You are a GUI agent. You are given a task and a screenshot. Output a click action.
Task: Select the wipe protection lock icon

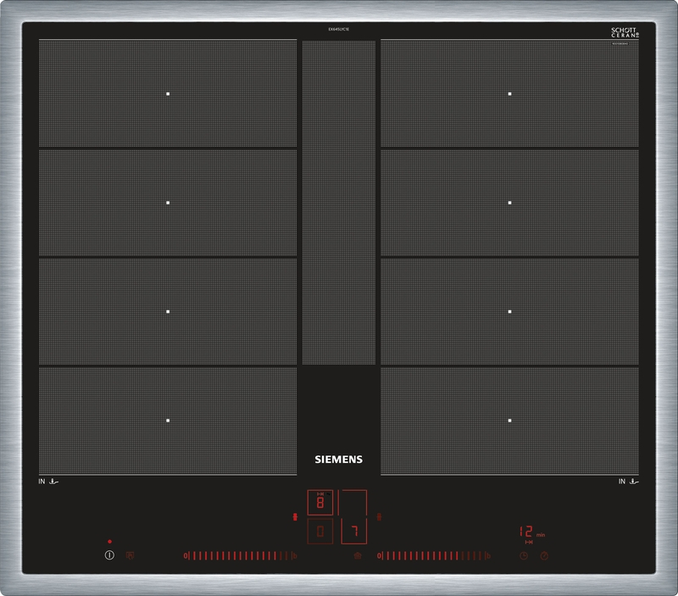click(x=130, y=554)
